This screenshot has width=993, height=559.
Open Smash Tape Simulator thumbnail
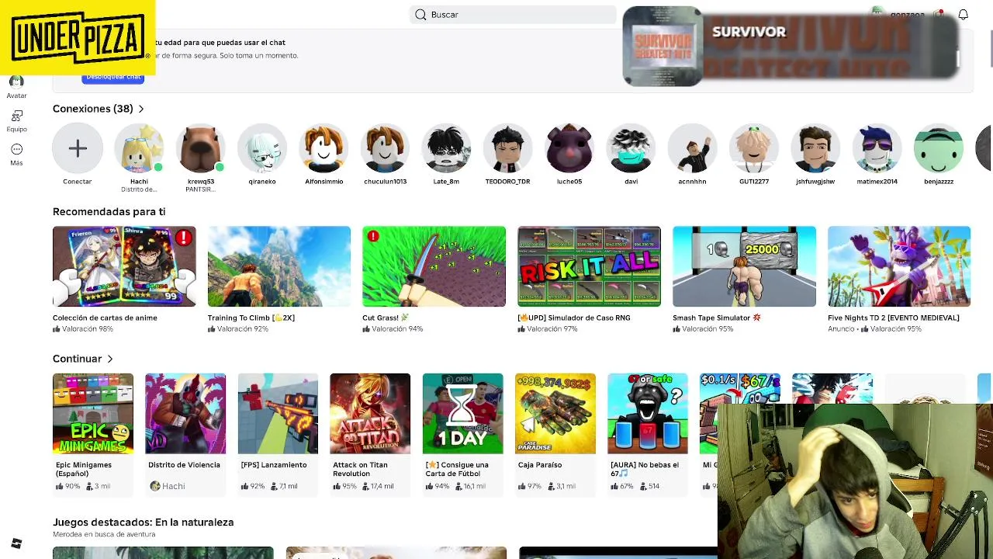[744, 266]
